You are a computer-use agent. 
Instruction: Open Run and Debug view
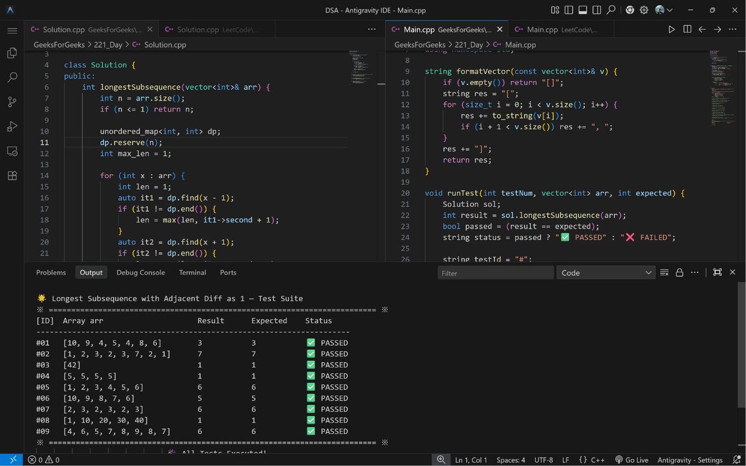(x=12, y=127)
